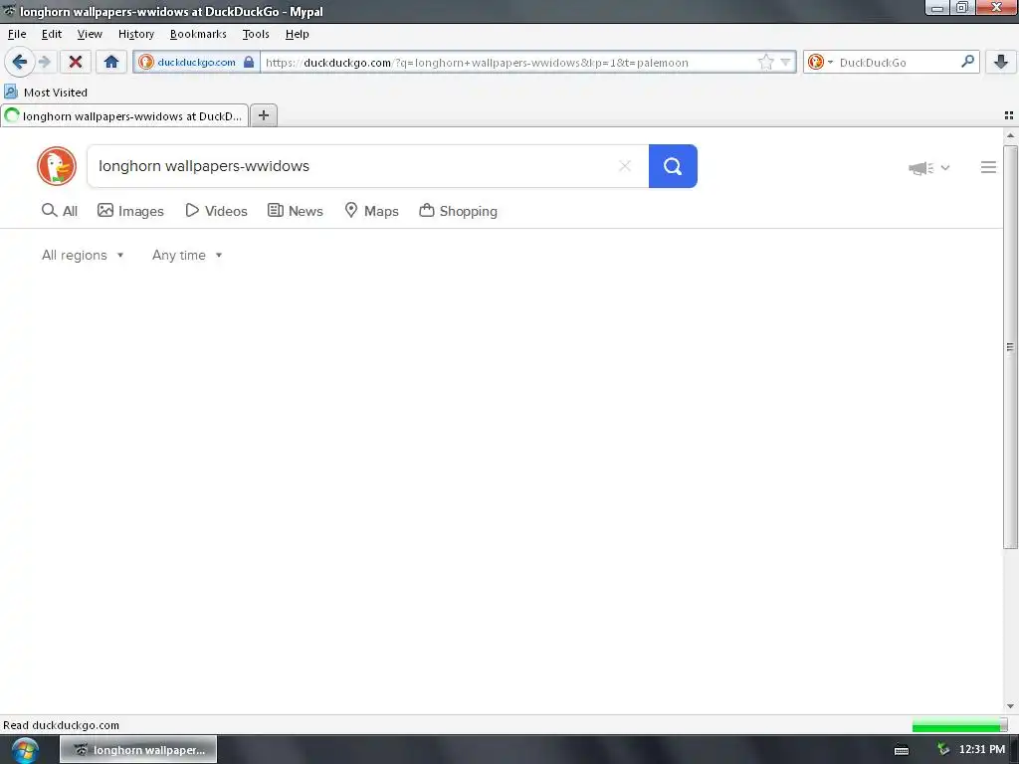Image resolution: width=1019 pixels, height=764 pixels.
Task: Open the Edit menu
Action: pyautogui.click(x=52, y=34)
